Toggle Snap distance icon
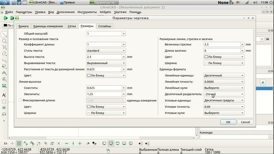This screenshot has height=154, width=274. point(52,144)
